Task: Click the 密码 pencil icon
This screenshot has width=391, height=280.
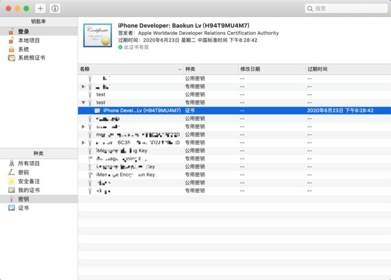Action: (11, 172)
